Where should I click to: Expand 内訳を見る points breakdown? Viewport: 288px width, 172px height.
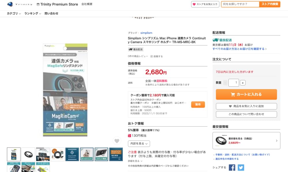coord(139,143)
